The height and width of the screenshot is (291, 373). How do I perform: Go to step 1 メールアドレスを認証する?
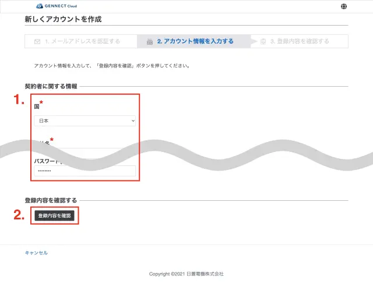tap(82, 41)
